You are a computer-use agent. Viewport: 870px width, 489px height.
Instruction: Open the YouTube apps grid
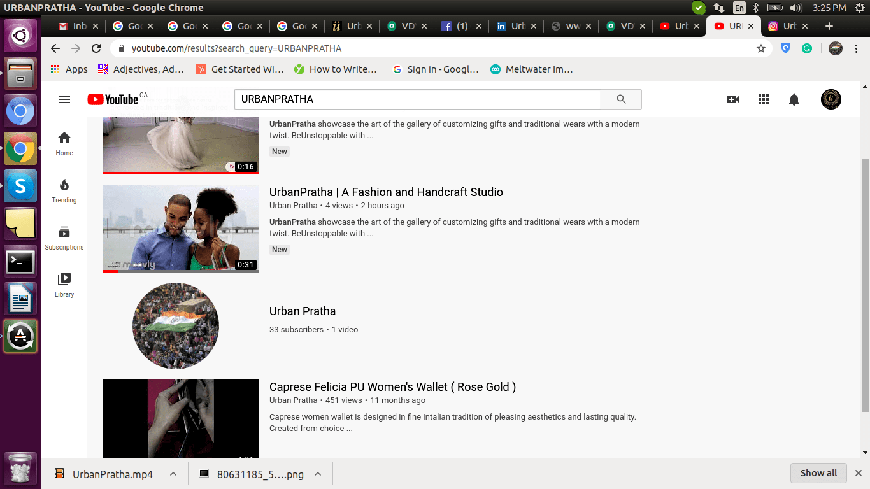pyautogui.click(x=764, y=99)
